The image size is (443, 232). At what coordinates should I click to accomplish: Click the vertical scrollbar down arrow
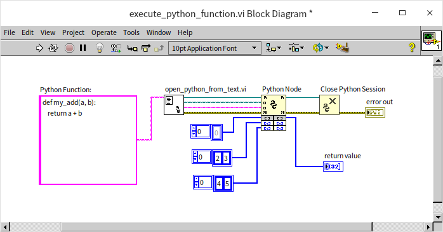pyautogui.click(x=438, y=217)
